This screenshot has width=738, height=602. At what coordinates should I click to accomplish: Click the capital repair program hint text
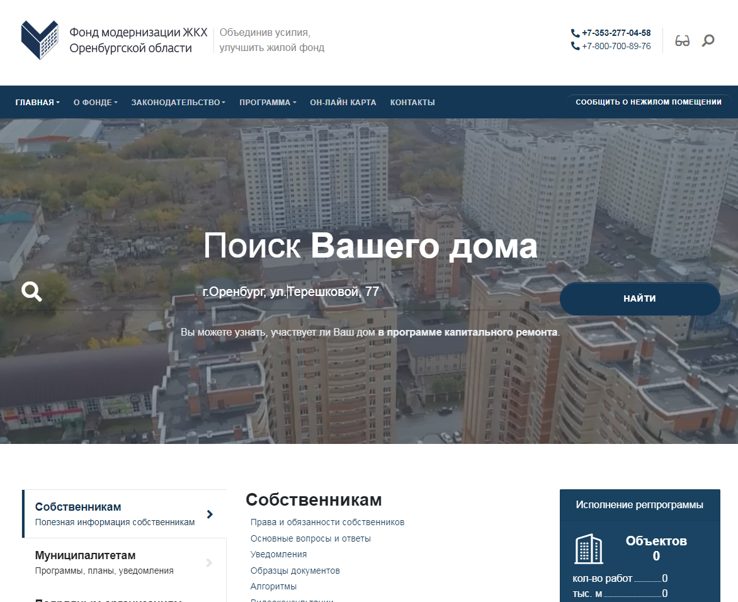pos(370,332)
